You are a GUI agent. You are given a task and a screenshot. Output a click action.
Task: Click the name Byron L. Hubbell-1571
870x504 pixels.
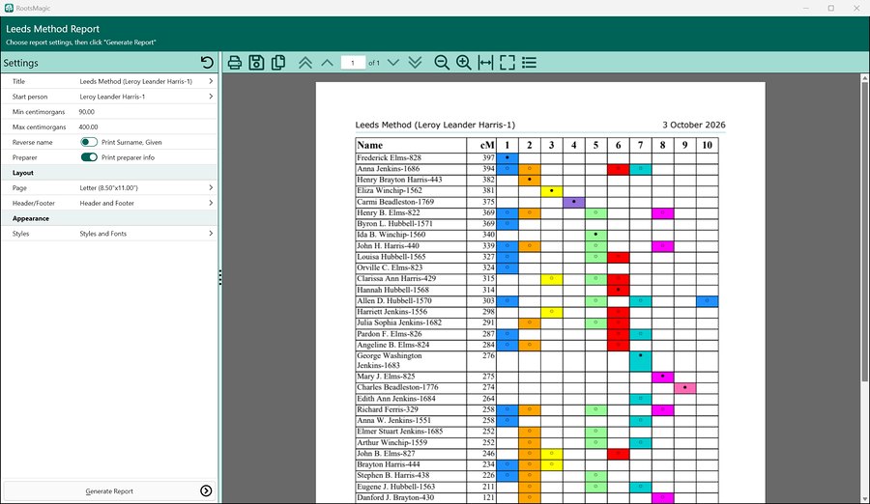point(394,224)
